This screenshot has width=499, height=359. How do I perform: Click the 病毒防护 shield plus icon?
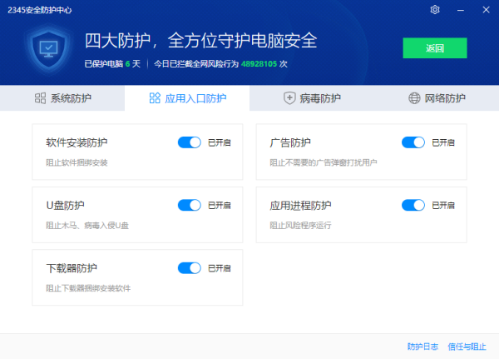289,98
